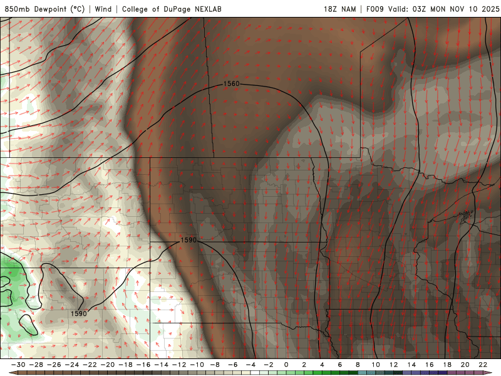This screenshot has height=376, width=501.
Task: Click the -4 value on the color scale
Action: 250,365
